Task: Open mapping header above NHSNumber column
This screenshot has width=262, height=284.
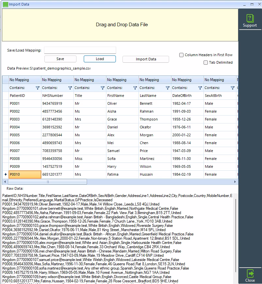Action: (x=57, y=80)
